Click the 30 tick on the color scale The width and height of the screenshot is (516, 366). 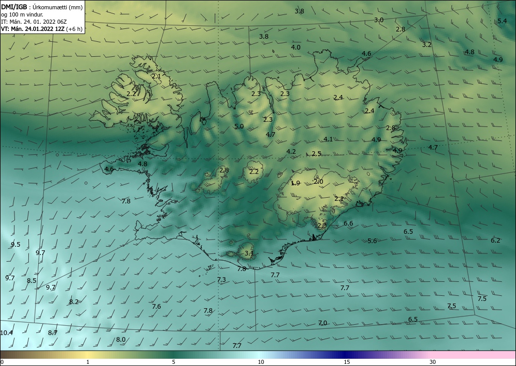tap(433, 362)
